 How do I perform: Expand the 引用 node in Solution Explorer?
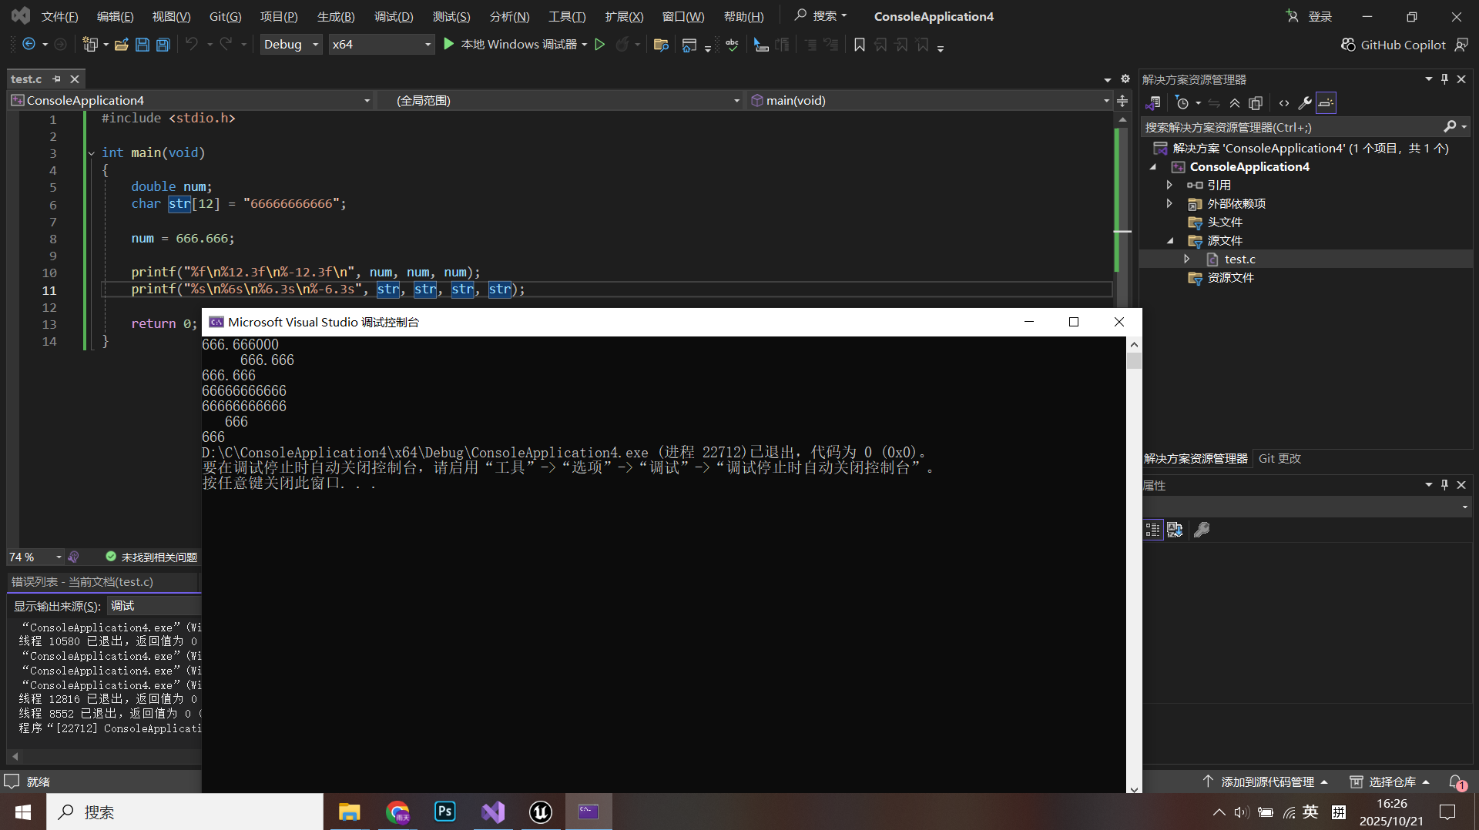[x=1169, y=185]
